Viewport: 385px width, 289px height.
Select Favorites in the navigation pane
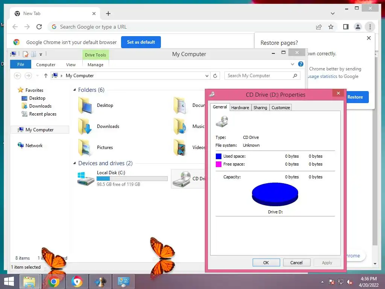[34, 90]
